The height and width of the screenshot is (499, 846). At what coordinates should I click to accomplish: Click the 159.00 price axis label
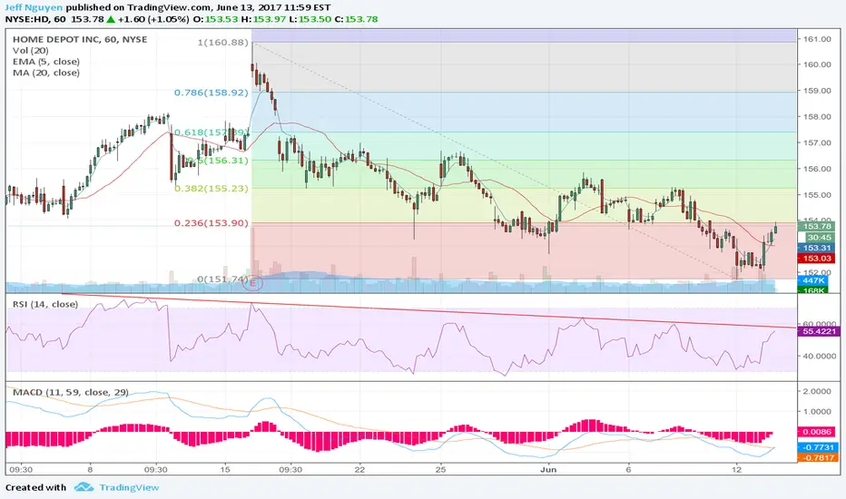(817, 91)
